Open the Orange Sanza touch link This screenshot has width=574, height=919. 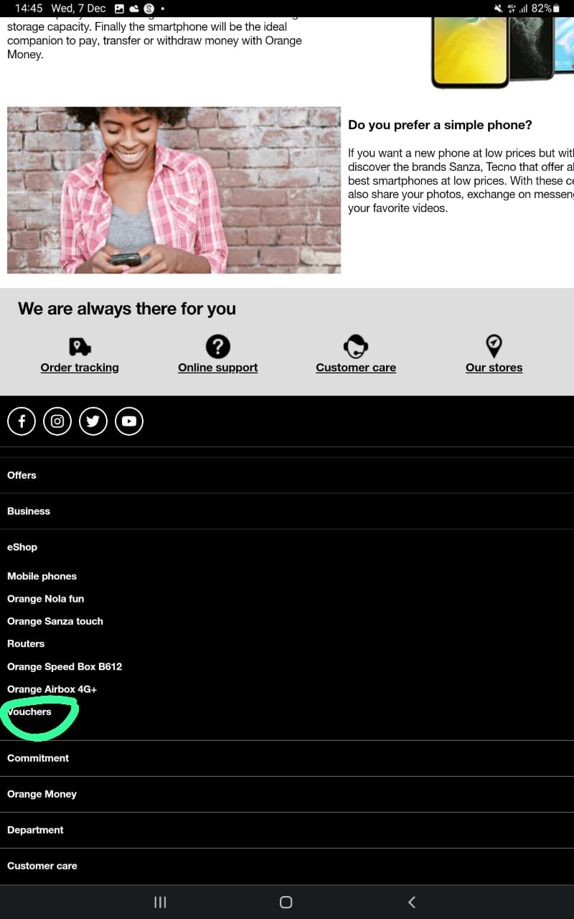(55, 621)
